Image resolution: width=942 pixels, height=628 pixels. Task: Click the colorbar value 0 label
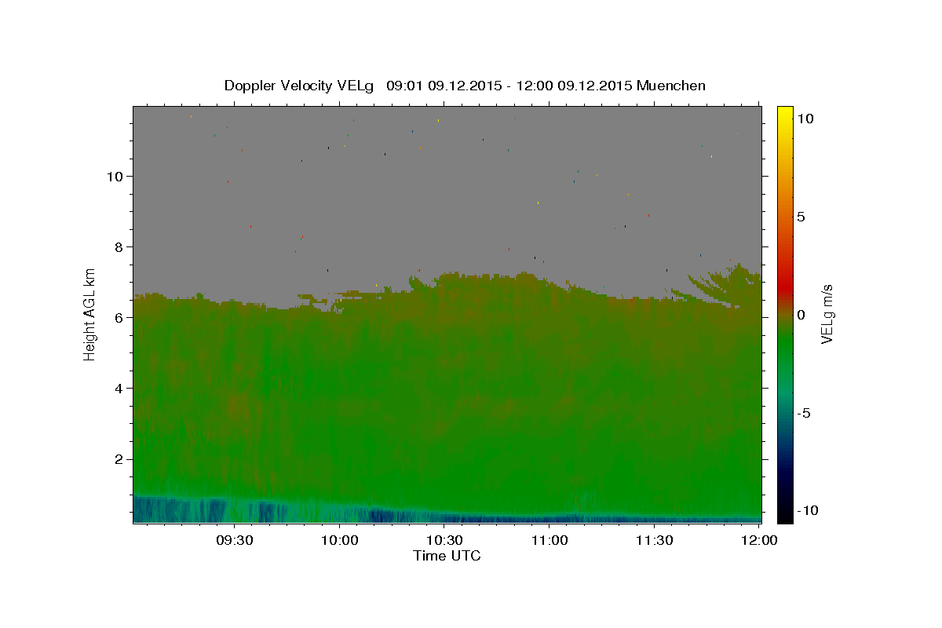click(801, 315)
